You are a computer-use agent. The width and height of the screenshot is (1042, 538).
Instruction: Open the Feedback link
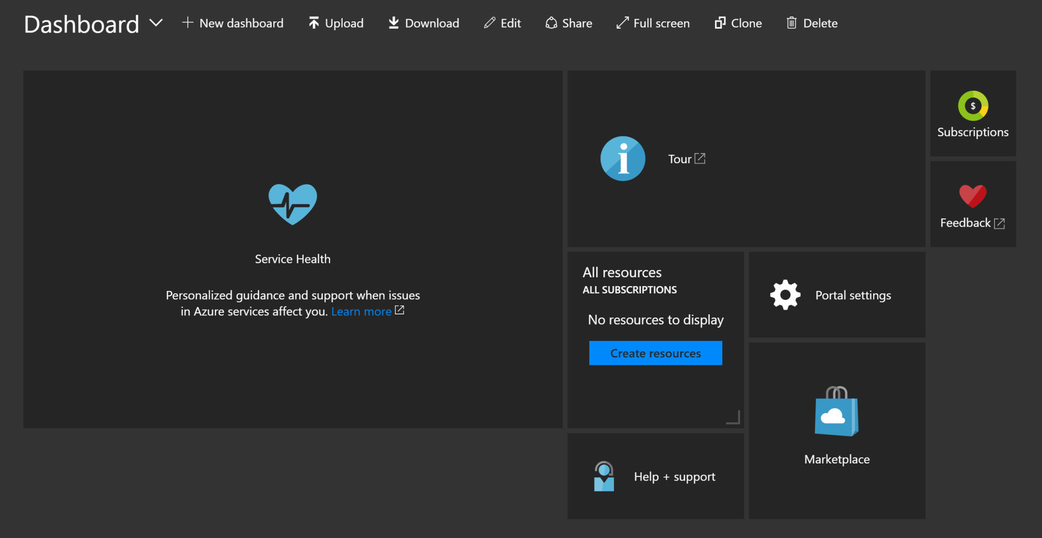point(965,223)
